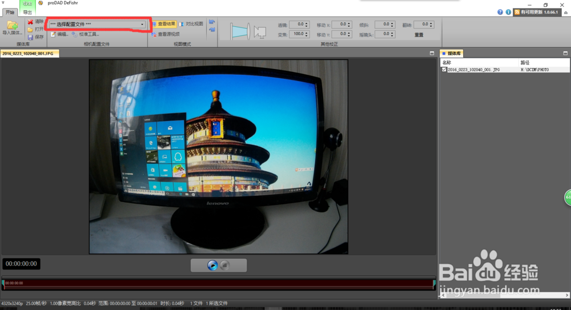Click the 重置 reset button

(419, 35)
